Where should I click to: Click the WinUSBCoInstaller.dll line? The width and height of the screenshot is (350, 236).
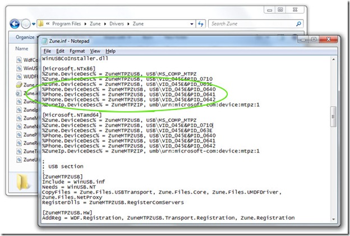75,58
